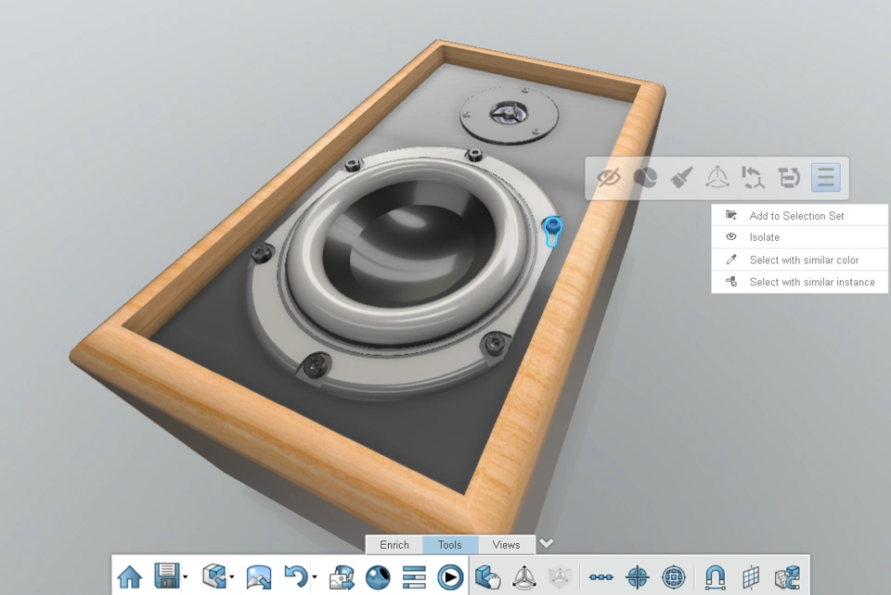Click the robot move icon in context bar
891x595 pixels.
(x=717, y=178)
